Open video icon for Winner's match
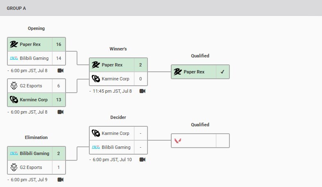The image size is (322, 187). coord(142,91)
